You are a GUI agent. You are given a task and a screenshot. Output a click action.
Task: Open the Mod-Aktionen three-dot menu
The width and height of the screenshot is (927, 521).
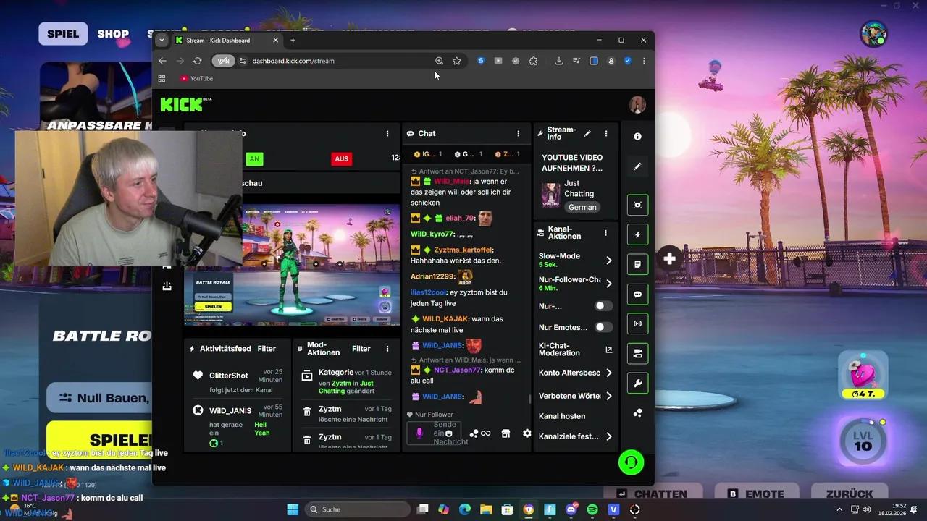[387, 348]
